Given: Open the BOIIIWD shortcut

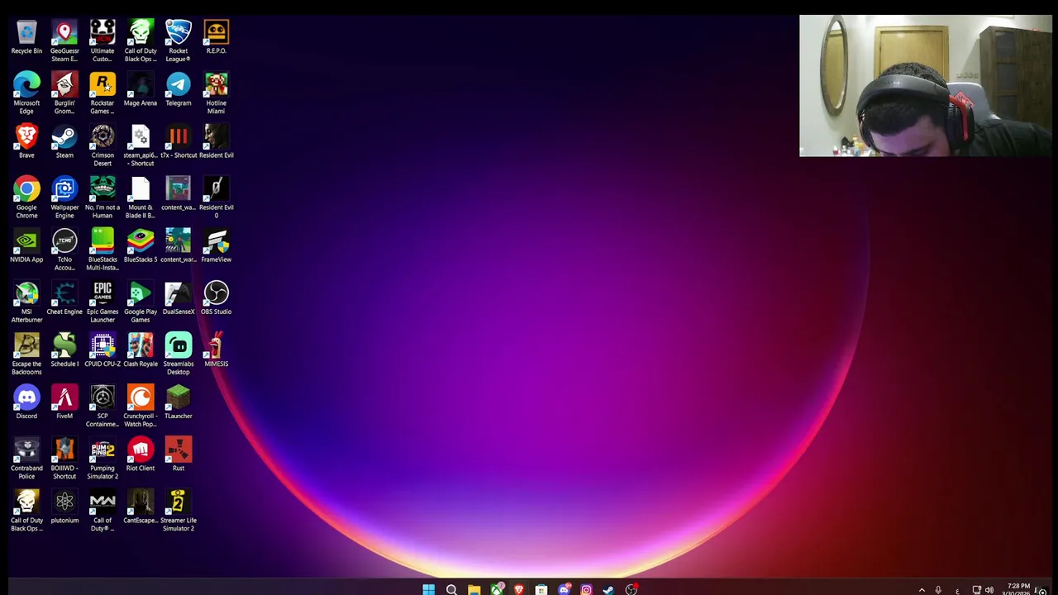Looking at the screenshot, I should (x=64, y=458).
